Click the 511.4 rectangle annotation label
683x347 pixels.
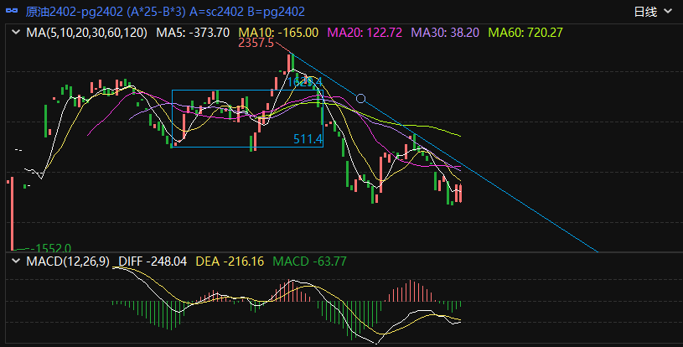point(308,138)
